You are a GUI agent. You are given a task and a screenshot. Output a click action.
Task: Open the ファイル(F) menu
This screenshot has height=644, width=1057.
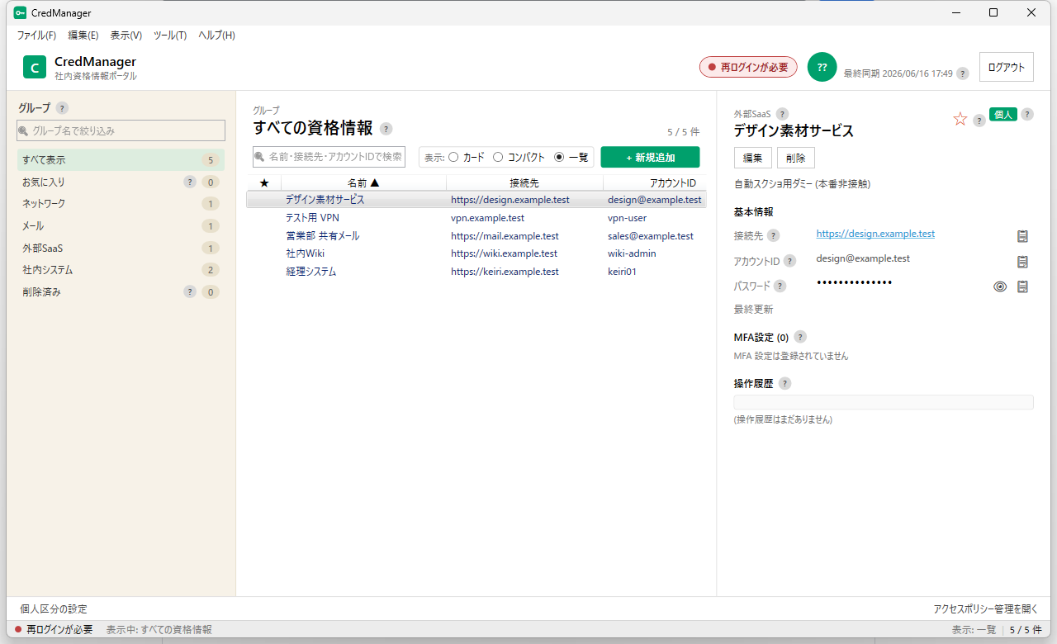(36, 36)
